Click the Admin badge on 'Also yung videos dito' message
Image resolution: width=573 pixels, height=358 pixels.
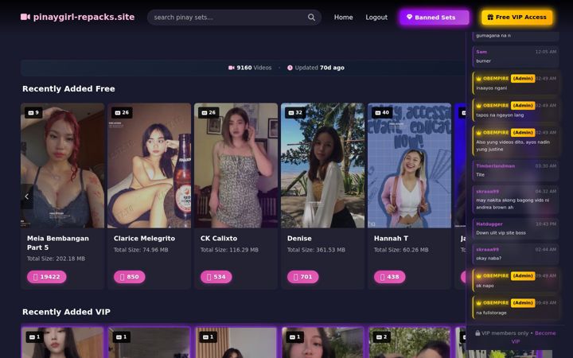pos(523,133)
